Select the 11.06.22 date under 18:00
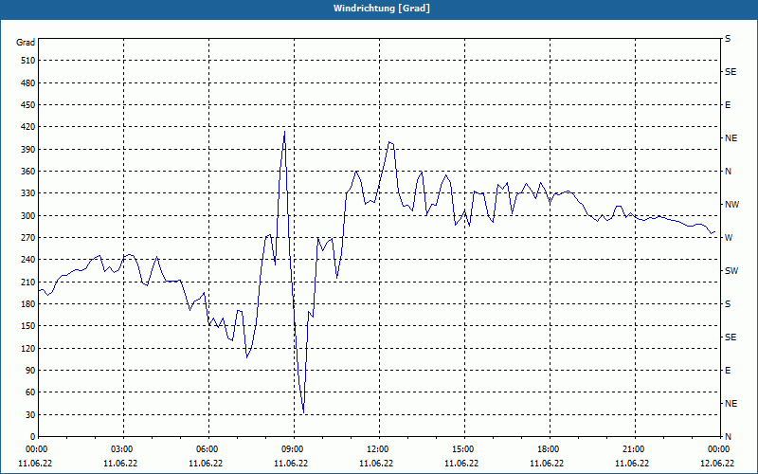The width and height of the screenshot is (758, 474). pyautogui.click(x=547, y=463)
